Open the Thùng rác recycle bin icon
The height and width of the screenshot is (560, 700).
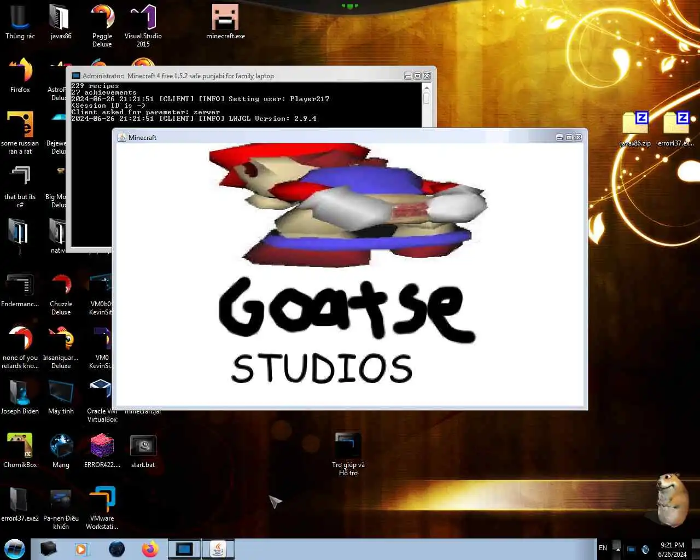click(x=20, y=22)
